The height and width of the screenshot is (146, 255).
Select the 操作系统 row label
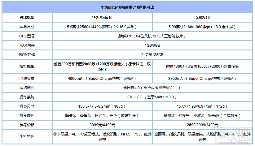pos(27,97)
